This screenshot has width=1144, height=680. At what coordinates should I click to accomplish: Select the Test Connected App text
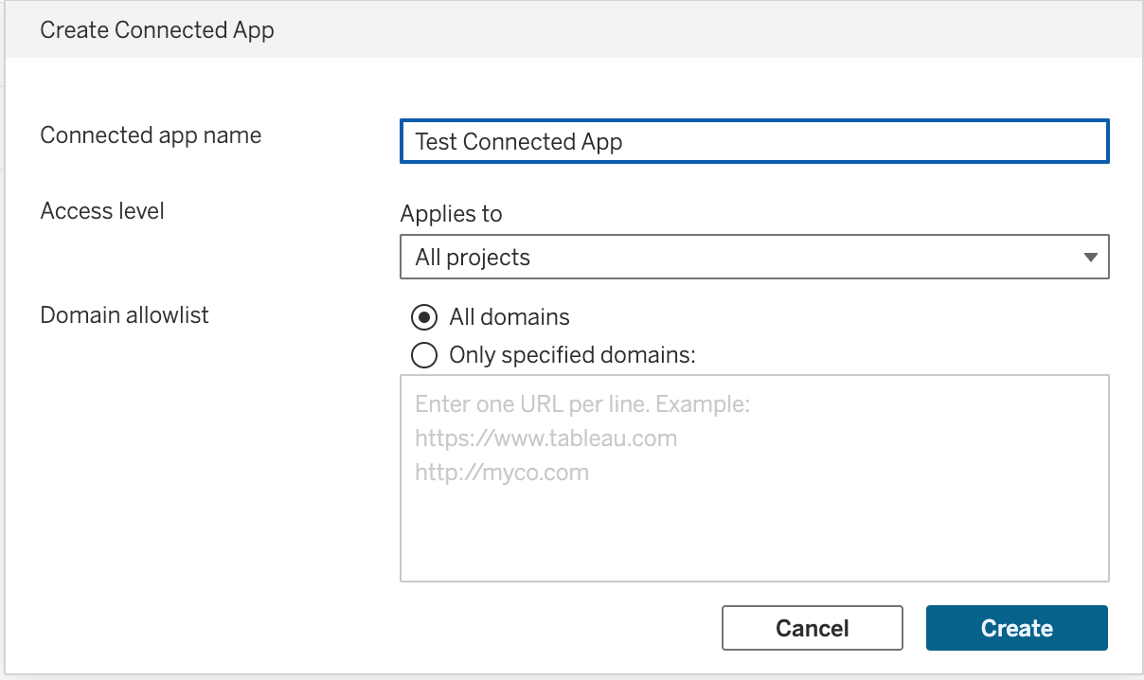point(518,141)
